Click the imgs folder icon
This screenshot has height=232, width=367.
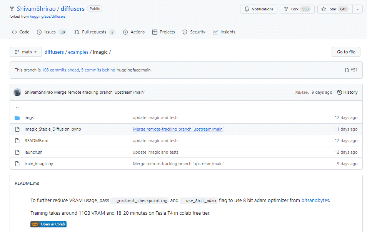pos(17,118)
